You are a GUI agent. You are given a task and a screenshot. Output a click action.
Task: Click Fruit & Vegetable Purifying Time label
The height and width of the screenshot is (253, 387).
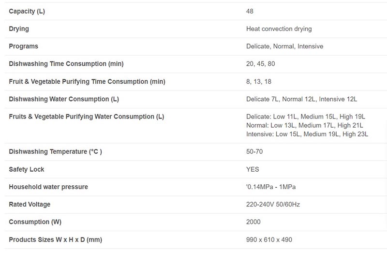[87, 81]
